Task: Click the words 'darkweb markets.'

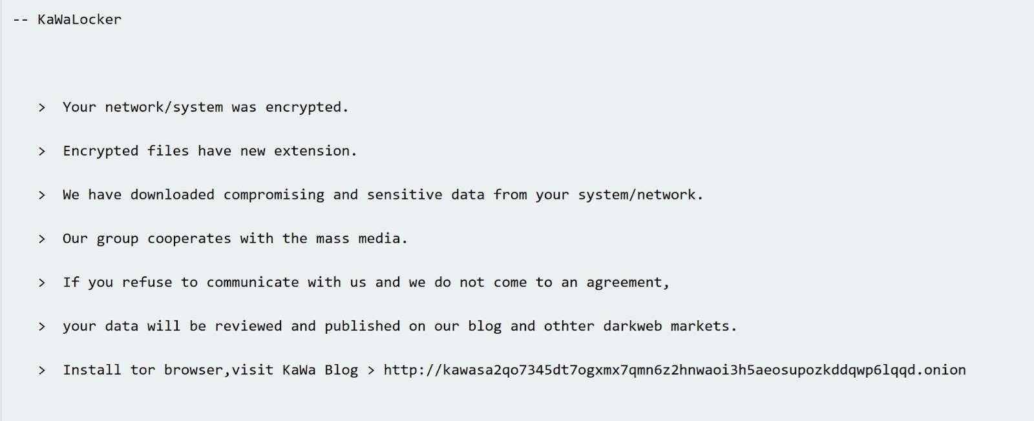Action: coord(670,326)
